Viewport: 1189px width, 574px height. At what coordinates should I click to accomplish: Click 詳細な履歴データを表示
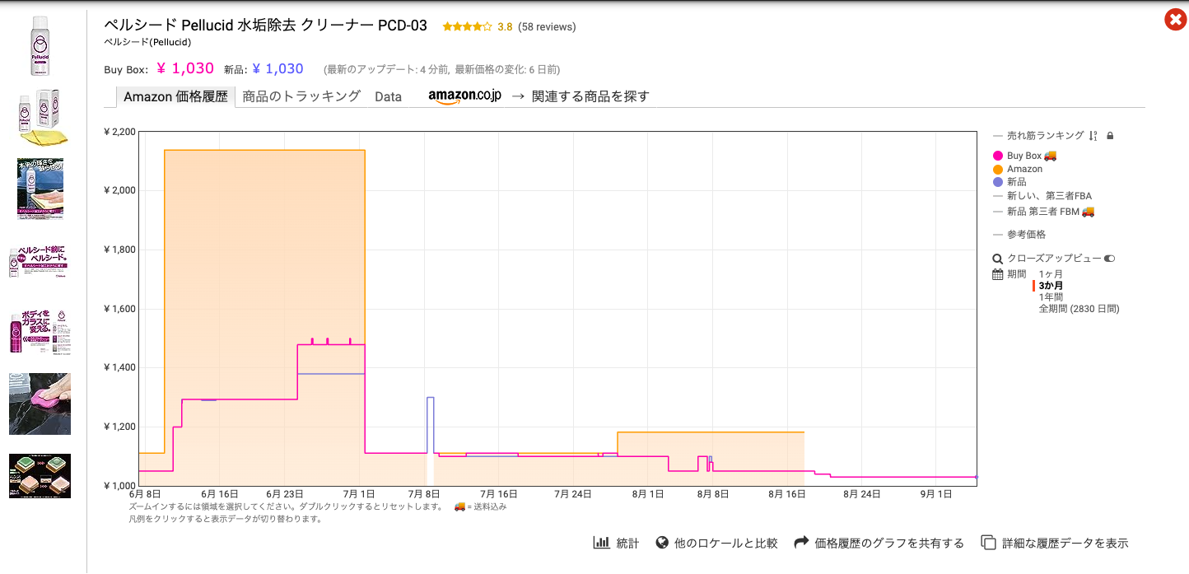click(1065, 543)
